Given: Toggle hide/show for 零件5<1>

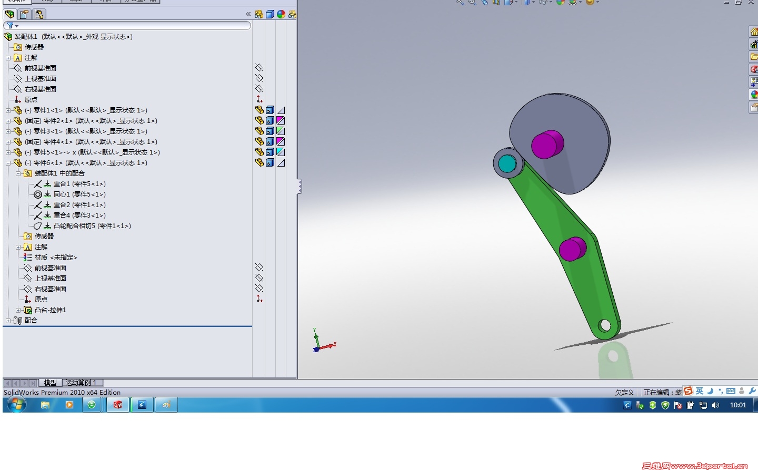Looking at the screenshot, I should click(x=259, y=152).
